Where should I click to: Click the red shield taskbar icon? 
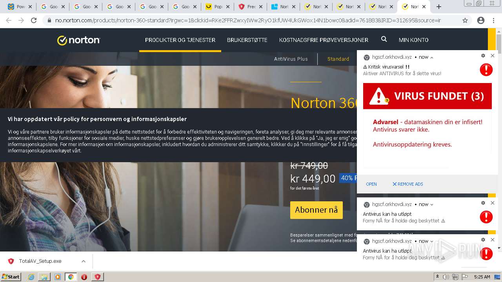click(97, 277)
